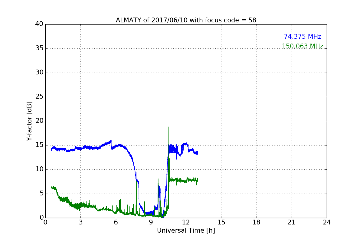The height and width of the screenshot is (242, 363).
Task: Click the y-axis tick label 40
Action: click(39, 24)
